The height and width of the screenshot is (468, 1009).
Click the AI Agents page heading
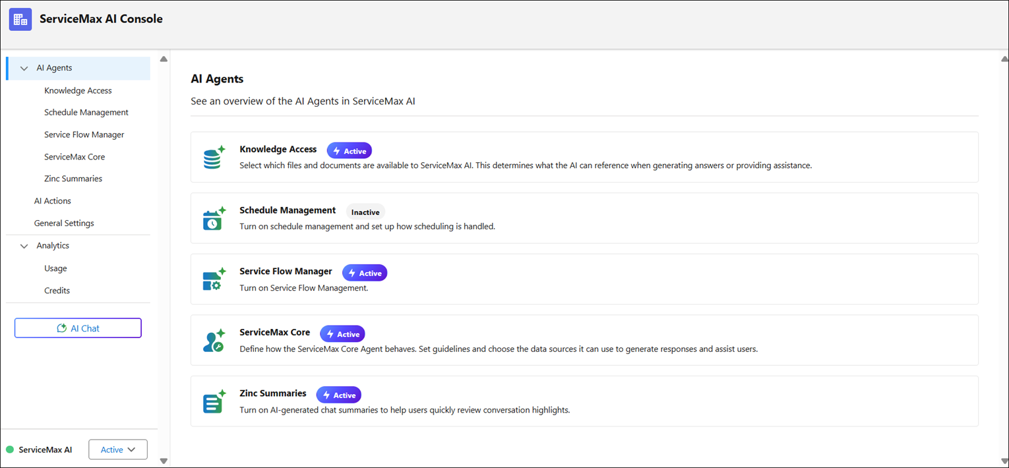click(217, 79)
